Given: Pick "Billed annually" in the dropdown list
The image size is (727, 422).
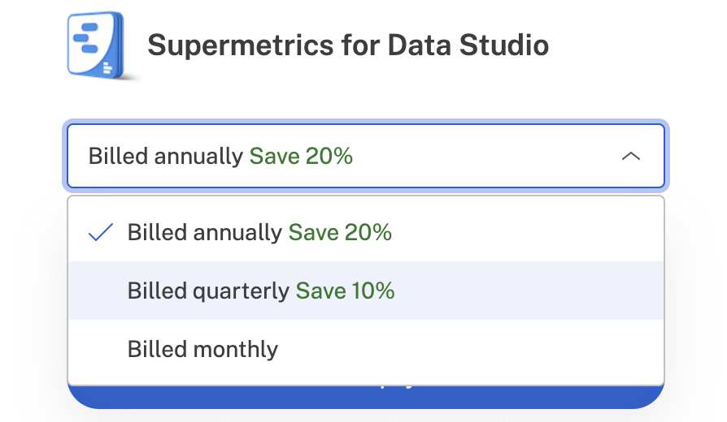Looking at the screenshot, I should click(205, 233).
